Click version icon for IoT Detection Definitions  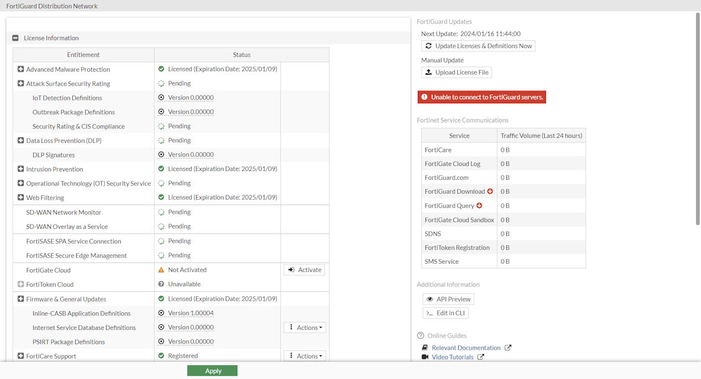(x=161, y=97)
